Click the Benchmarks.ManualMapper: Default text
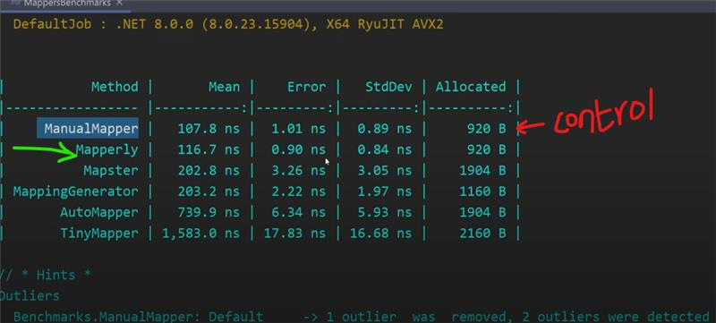The height and width of the screenshot is (323, 716). point(138,317)
